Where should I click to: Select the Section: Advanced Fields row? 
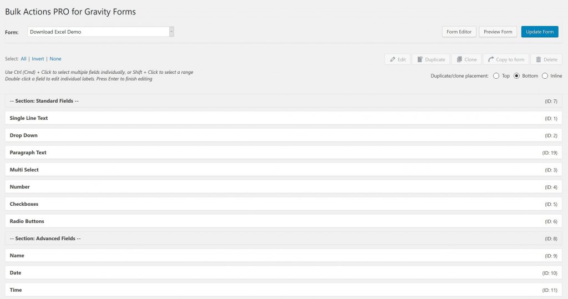point(283,239)
